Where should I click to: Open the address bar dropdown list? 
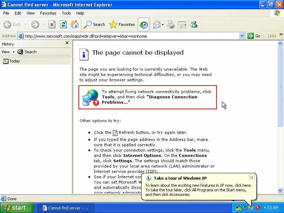click(242, 36)
